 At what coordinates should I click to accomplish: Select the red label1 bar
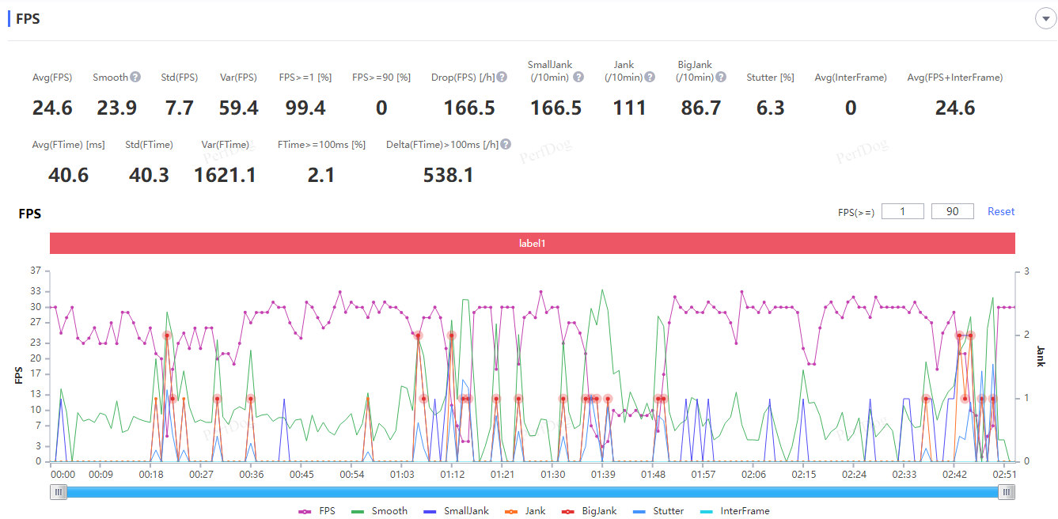click(532, 244)
